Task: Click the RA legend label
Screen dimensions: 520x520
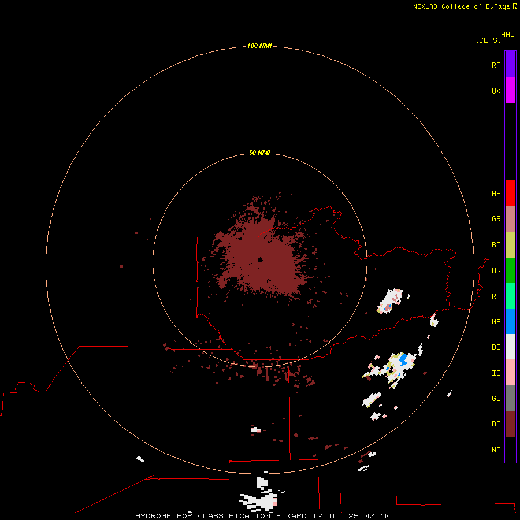Action: [496, 296]
